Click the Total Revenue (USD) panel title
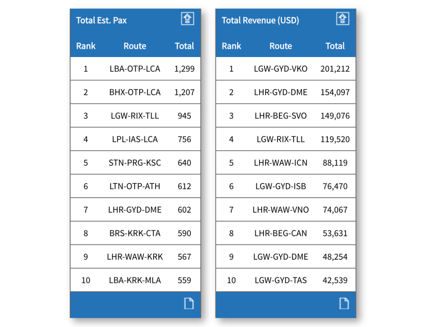The width and height of the screenshot is (436, 327). pos(260,20)
